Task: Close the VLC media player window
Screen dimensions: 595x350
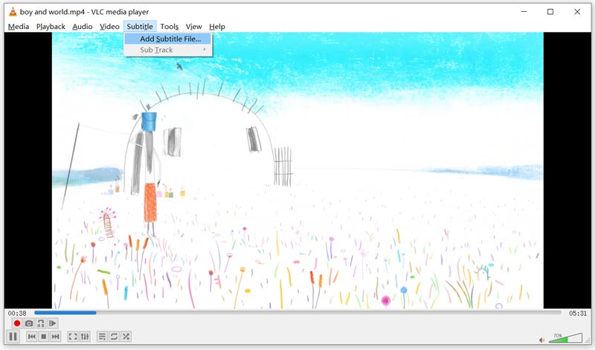Action: [577, 12]
